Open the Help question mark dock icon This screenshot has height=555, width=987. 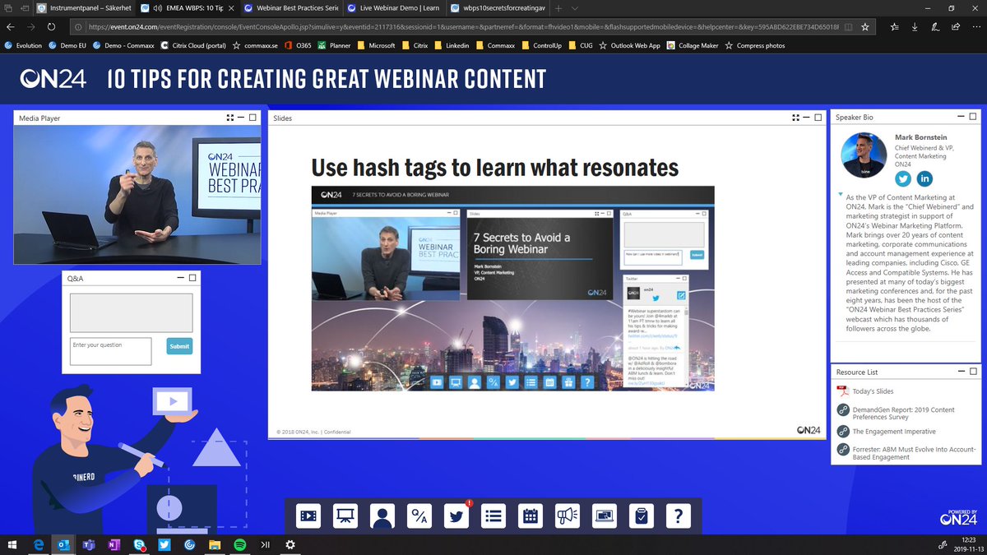tap(678, 516)
